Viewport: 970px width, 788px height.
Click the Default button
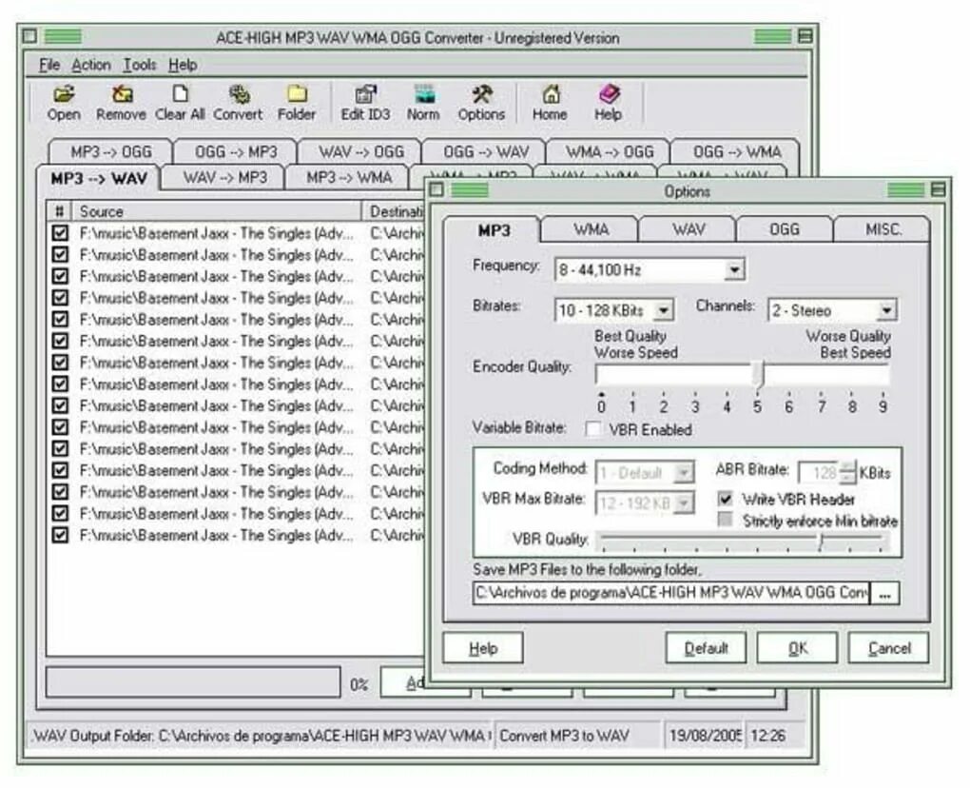pyautogui.click(x=706, y=648)
